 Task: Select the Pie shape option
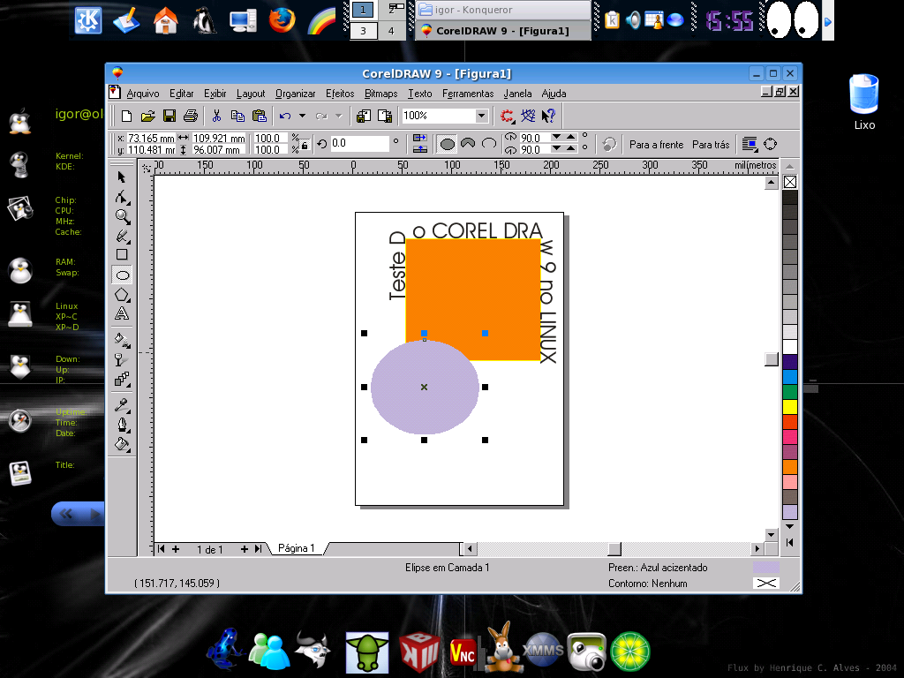(x=468, y=144)
